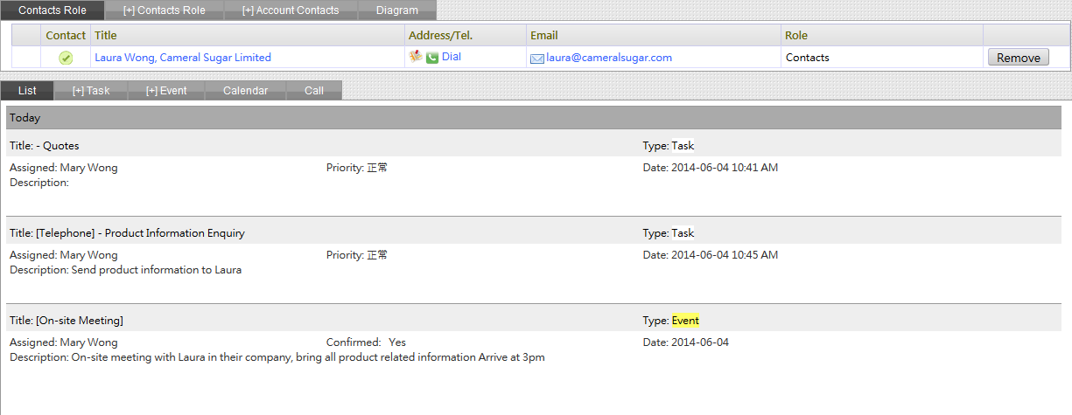Click "Date: 2014-06-04" of the On-site Meeting

point(686,342)
